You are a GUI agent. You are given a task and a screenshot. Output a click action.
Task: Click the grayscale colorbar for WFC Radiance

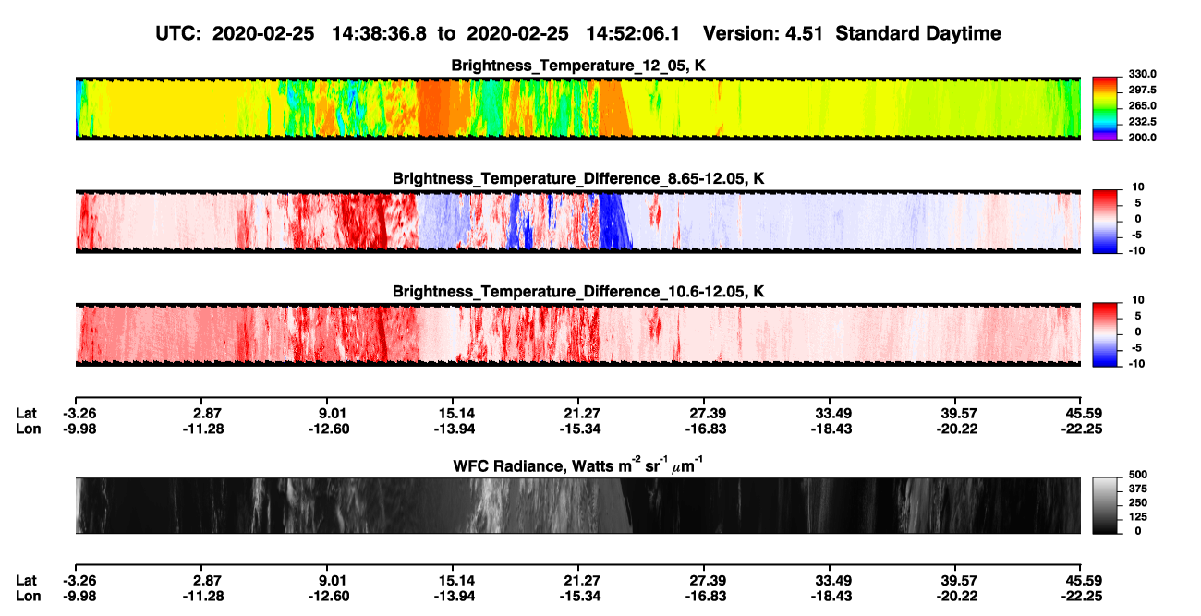coord(1103,505)
